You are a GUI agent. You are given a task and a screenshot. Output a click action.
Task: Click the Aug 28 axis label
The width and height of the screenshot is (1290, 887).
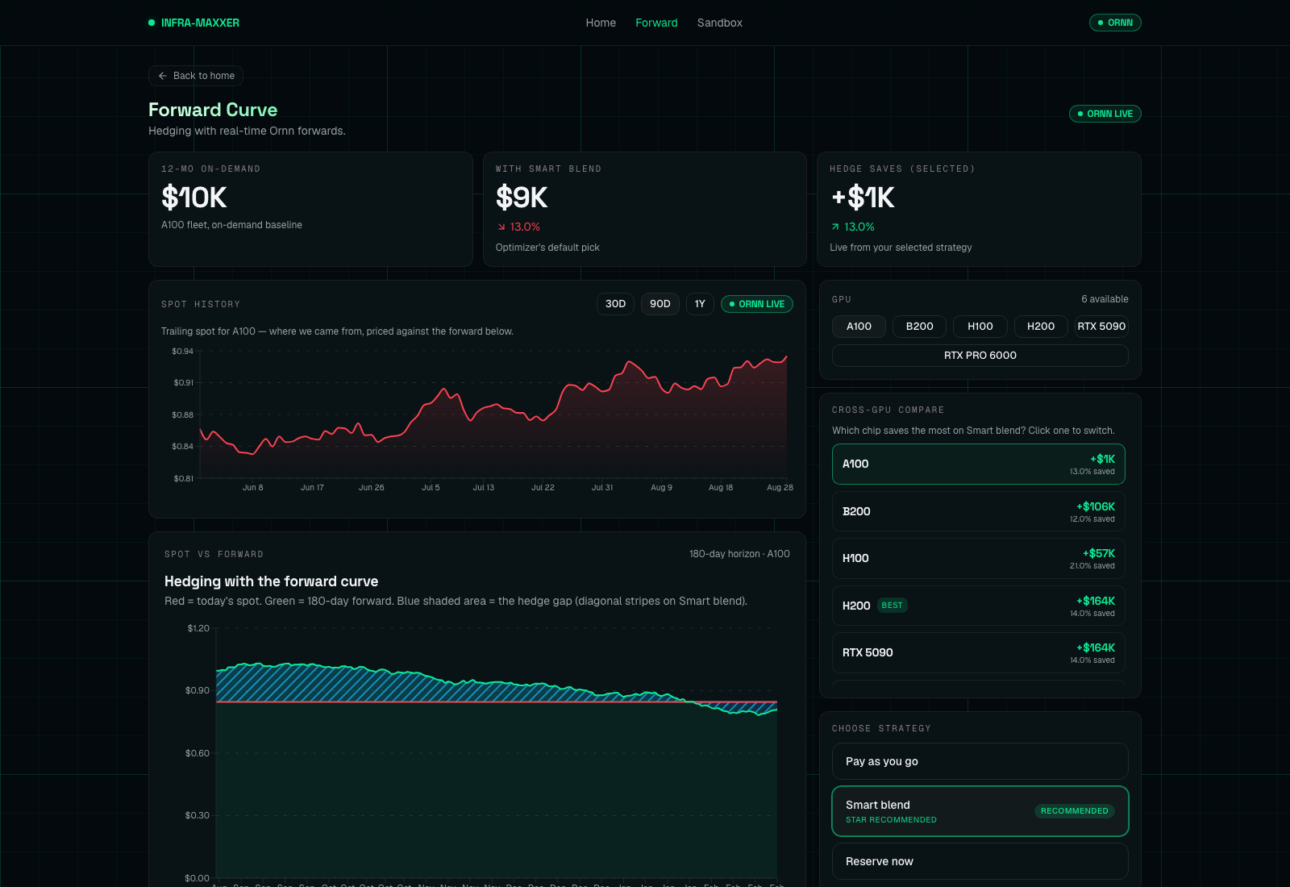click(780, 488)
